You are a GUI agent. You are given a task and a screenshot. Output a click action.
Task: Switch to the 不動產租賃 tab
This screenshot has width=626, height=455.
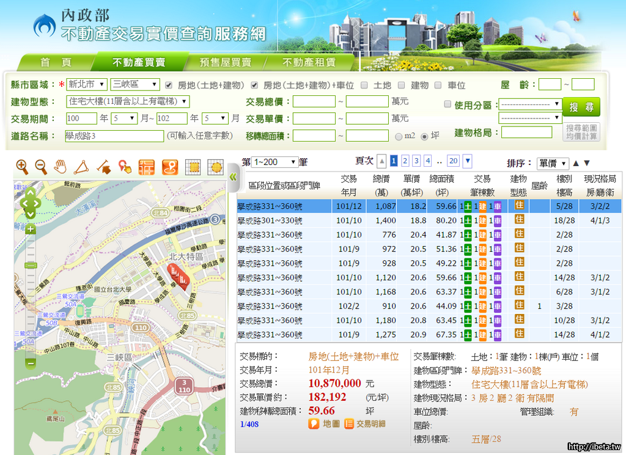point(309,62)
